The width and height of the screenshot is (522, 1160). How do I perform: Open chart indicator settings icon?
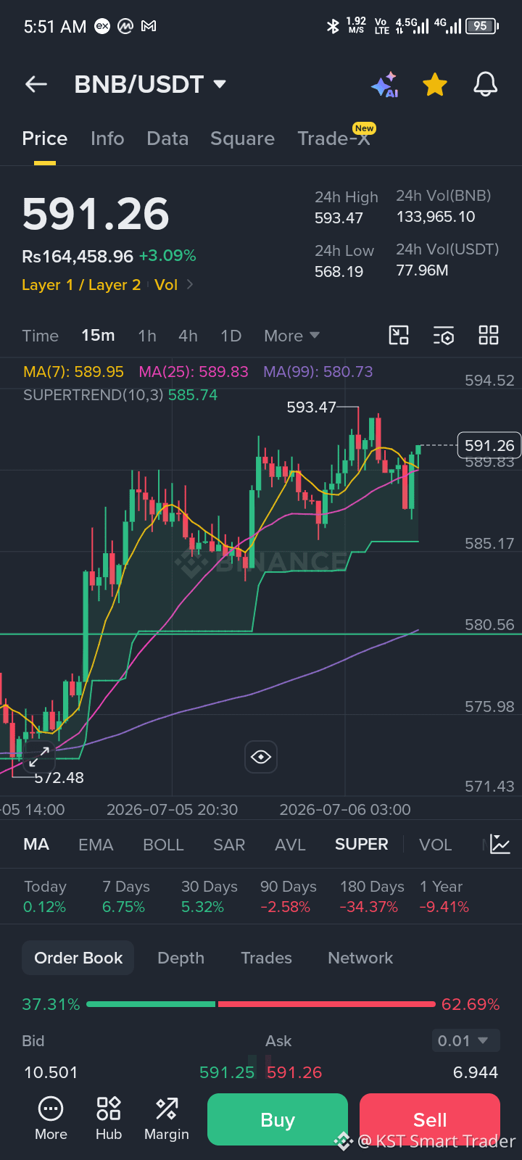click(x=444, y=335)
